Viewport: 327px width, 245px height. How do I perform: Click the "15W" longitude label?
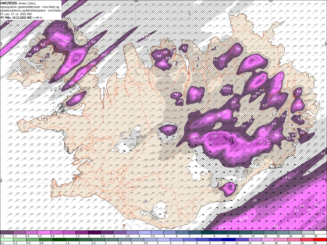271,1
